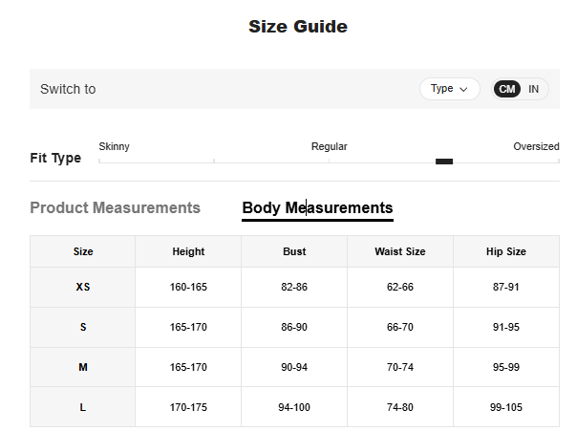Image resolution: width=577 pixels, height=432 pixels.
Task: Select the S size row label
Action: [83, 327]
